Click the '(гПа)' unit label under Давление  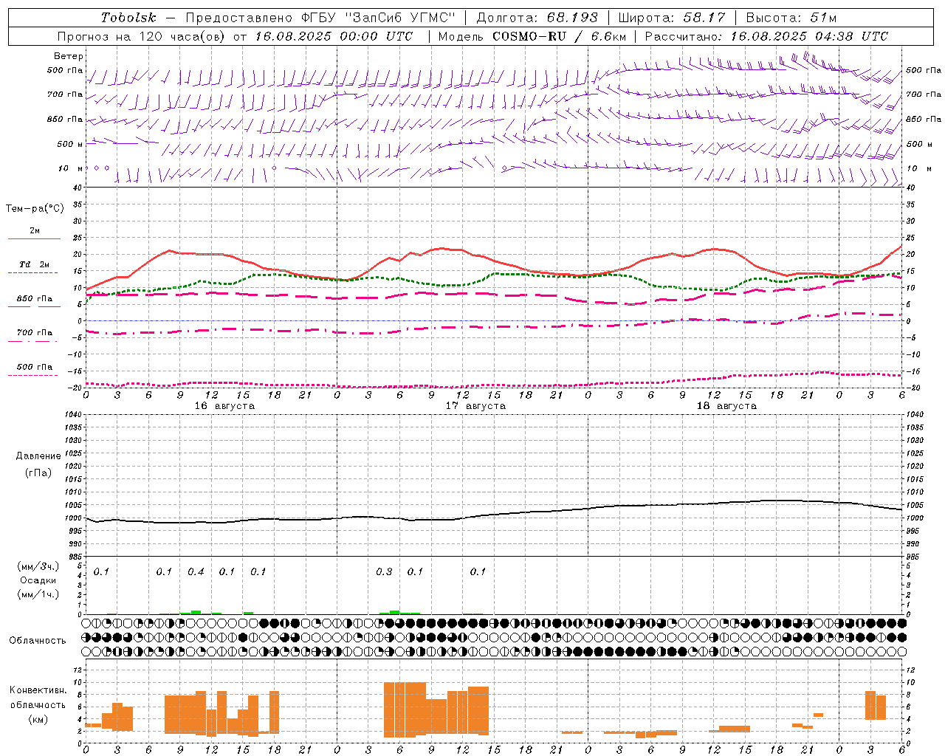38,473
